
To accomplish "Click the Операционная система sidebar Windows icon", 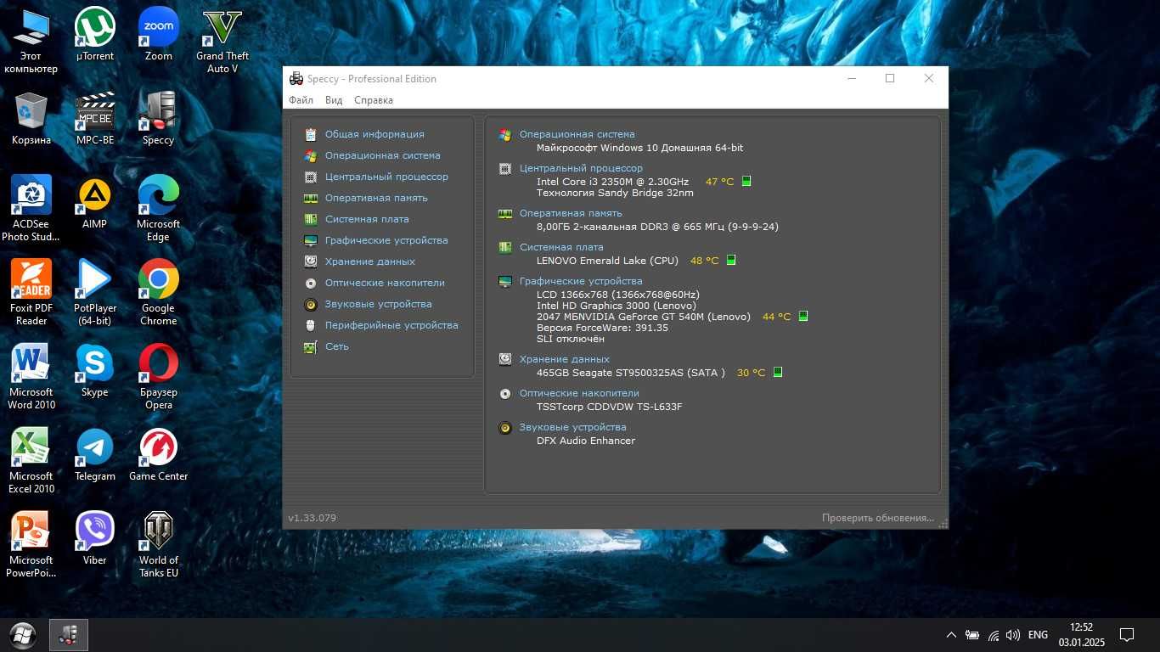I will (x=311, y=155).
